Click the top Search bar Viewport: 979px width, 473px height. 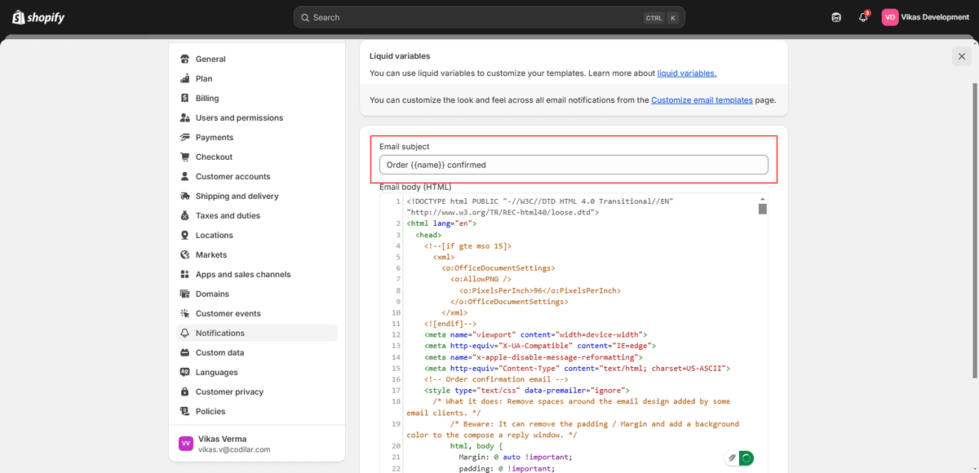click(489, 17)
